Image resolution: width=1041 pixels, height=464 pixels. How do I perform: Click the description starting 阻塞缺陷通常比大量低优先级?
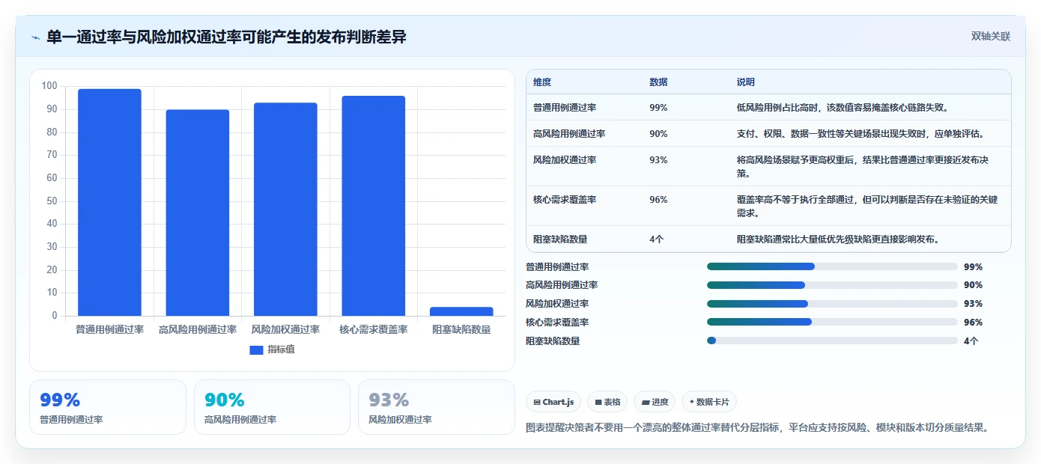(x=838, y=239)
